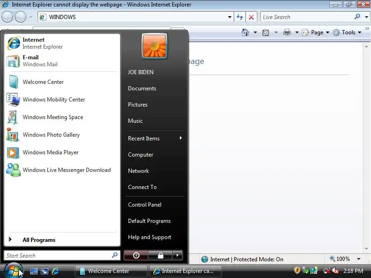Open shutdown options arrow menu
The image size is (371, 278).
click(178, 255)
